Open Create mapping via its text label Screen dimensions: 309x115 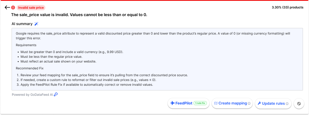(232, 103)
